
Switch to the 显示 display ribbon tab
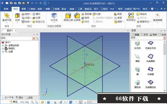click(x=96, y=9)
